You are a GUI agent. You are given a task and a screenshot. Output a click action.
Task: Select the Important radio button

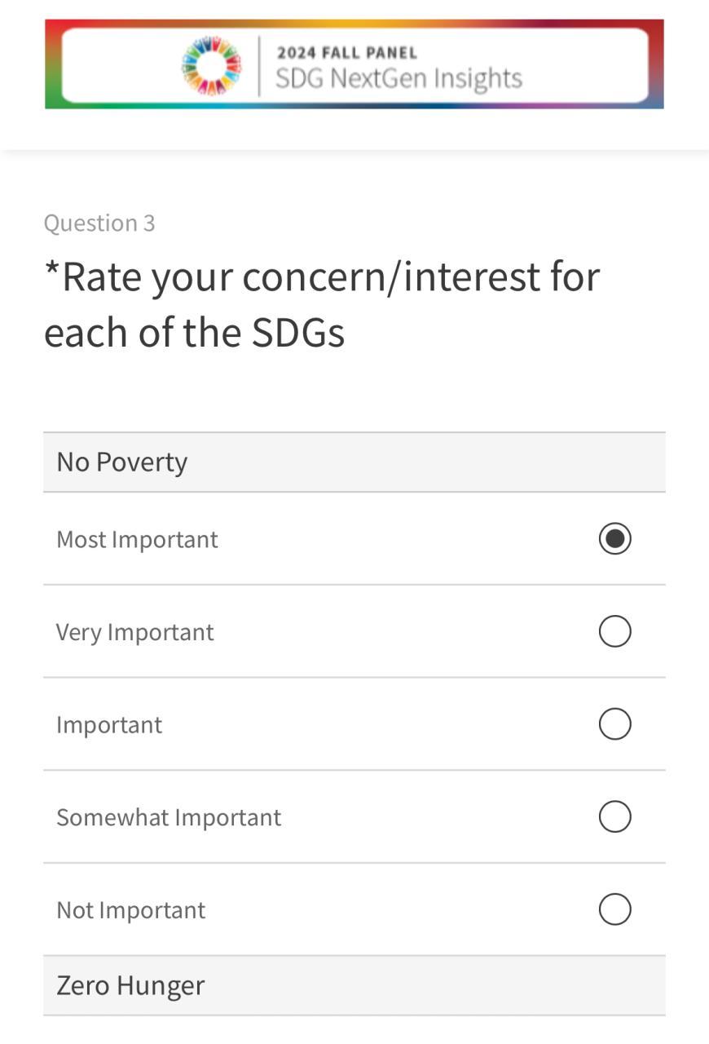point(614,724)
